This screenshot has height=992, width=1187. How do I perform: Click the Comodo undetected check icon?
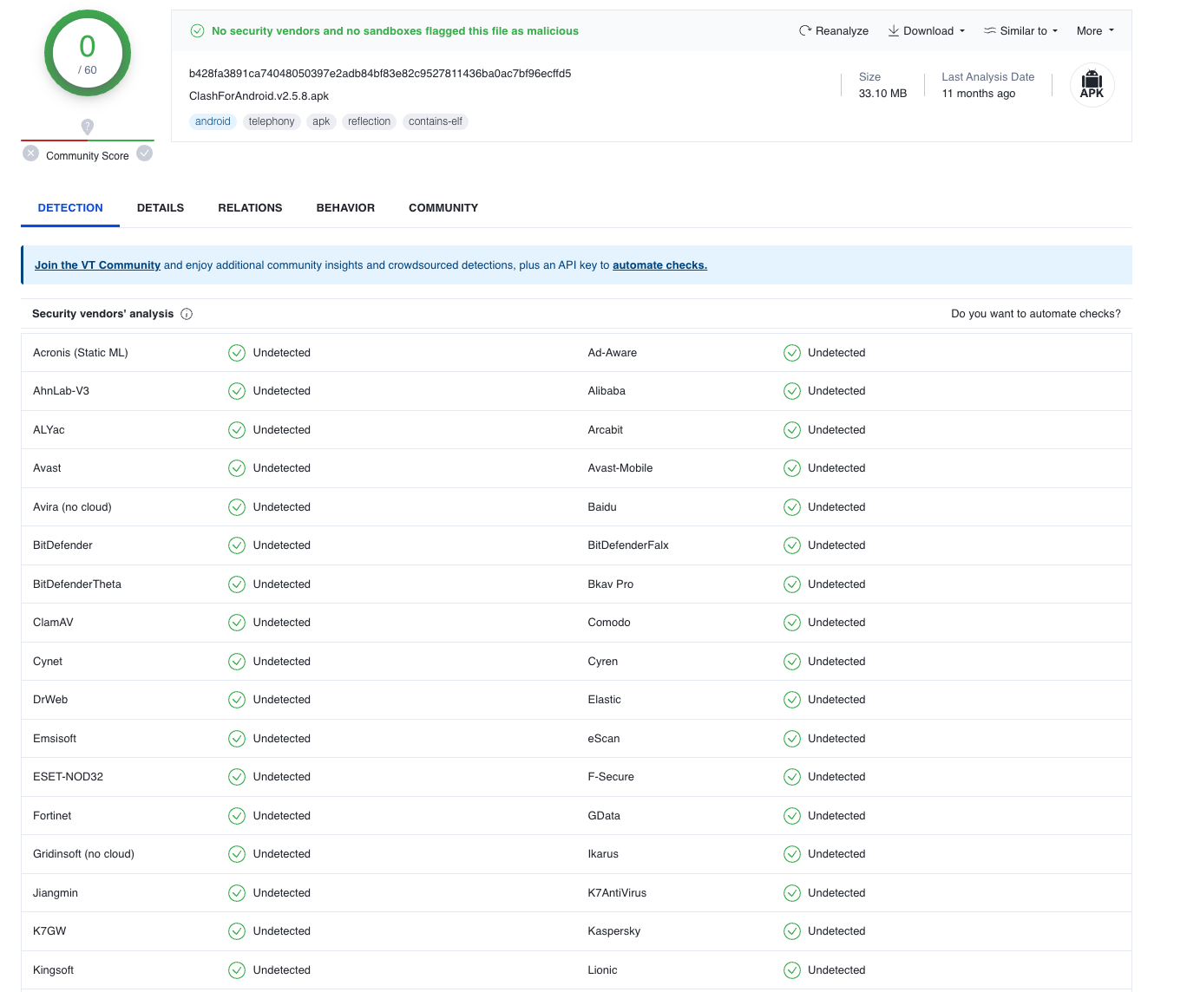click(x=792, y=623)
